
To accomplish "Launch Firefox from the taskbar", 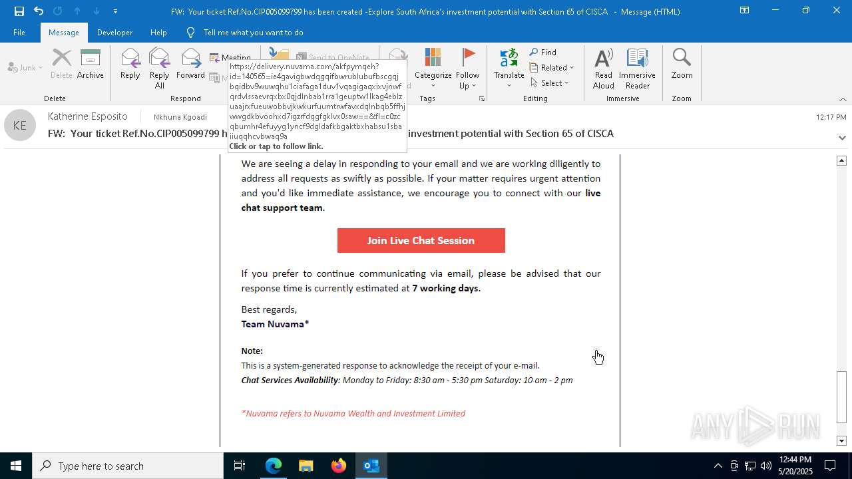I will click(x=339, y=466).
